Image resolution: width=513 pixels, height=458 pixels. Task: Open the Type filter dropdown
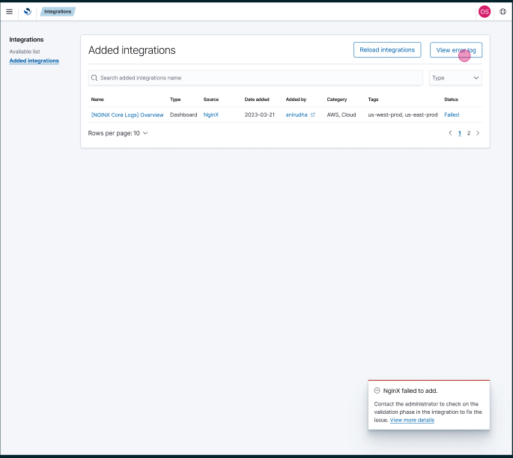455,78
